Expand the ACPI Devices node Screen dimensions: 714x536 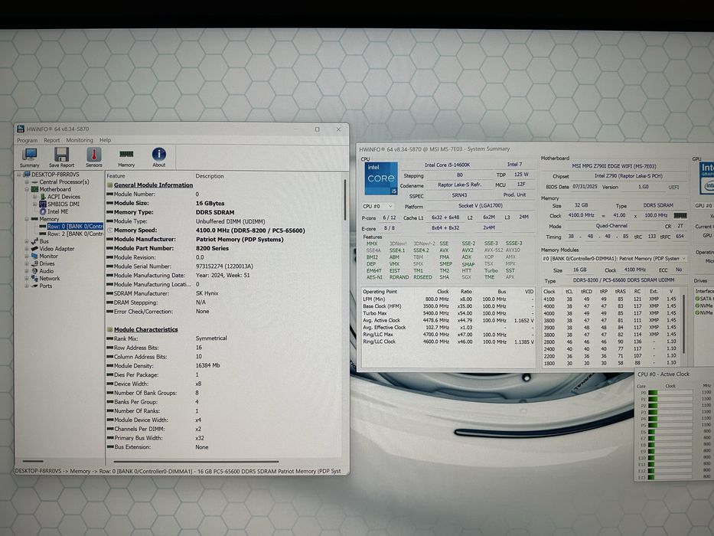(x=35, y=197)
